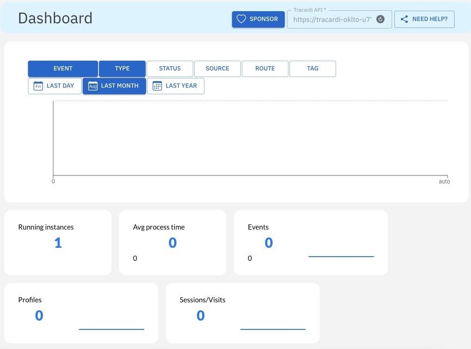Screen dimensions: 471x349
Task: Toggle the Event grouping button
Action: 63,69
